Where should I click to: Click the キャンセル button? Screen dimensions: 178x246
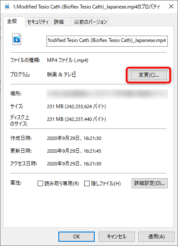pos(117,237)
